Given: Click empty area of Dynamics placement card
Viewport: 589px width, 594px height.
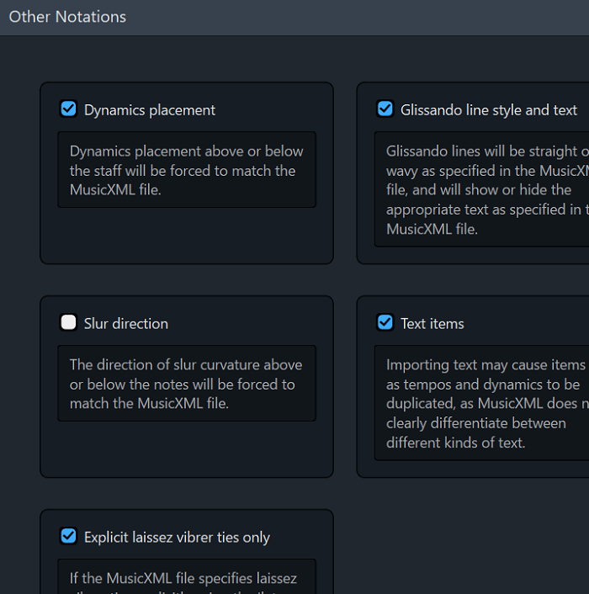Looking at the screenshot, I should (187, 236).
